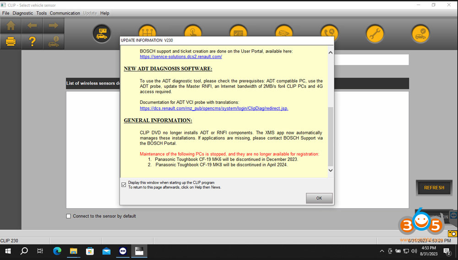The image size is (458, 260).
Task: Open the Communication menu
Action: (x=65, y=13)
